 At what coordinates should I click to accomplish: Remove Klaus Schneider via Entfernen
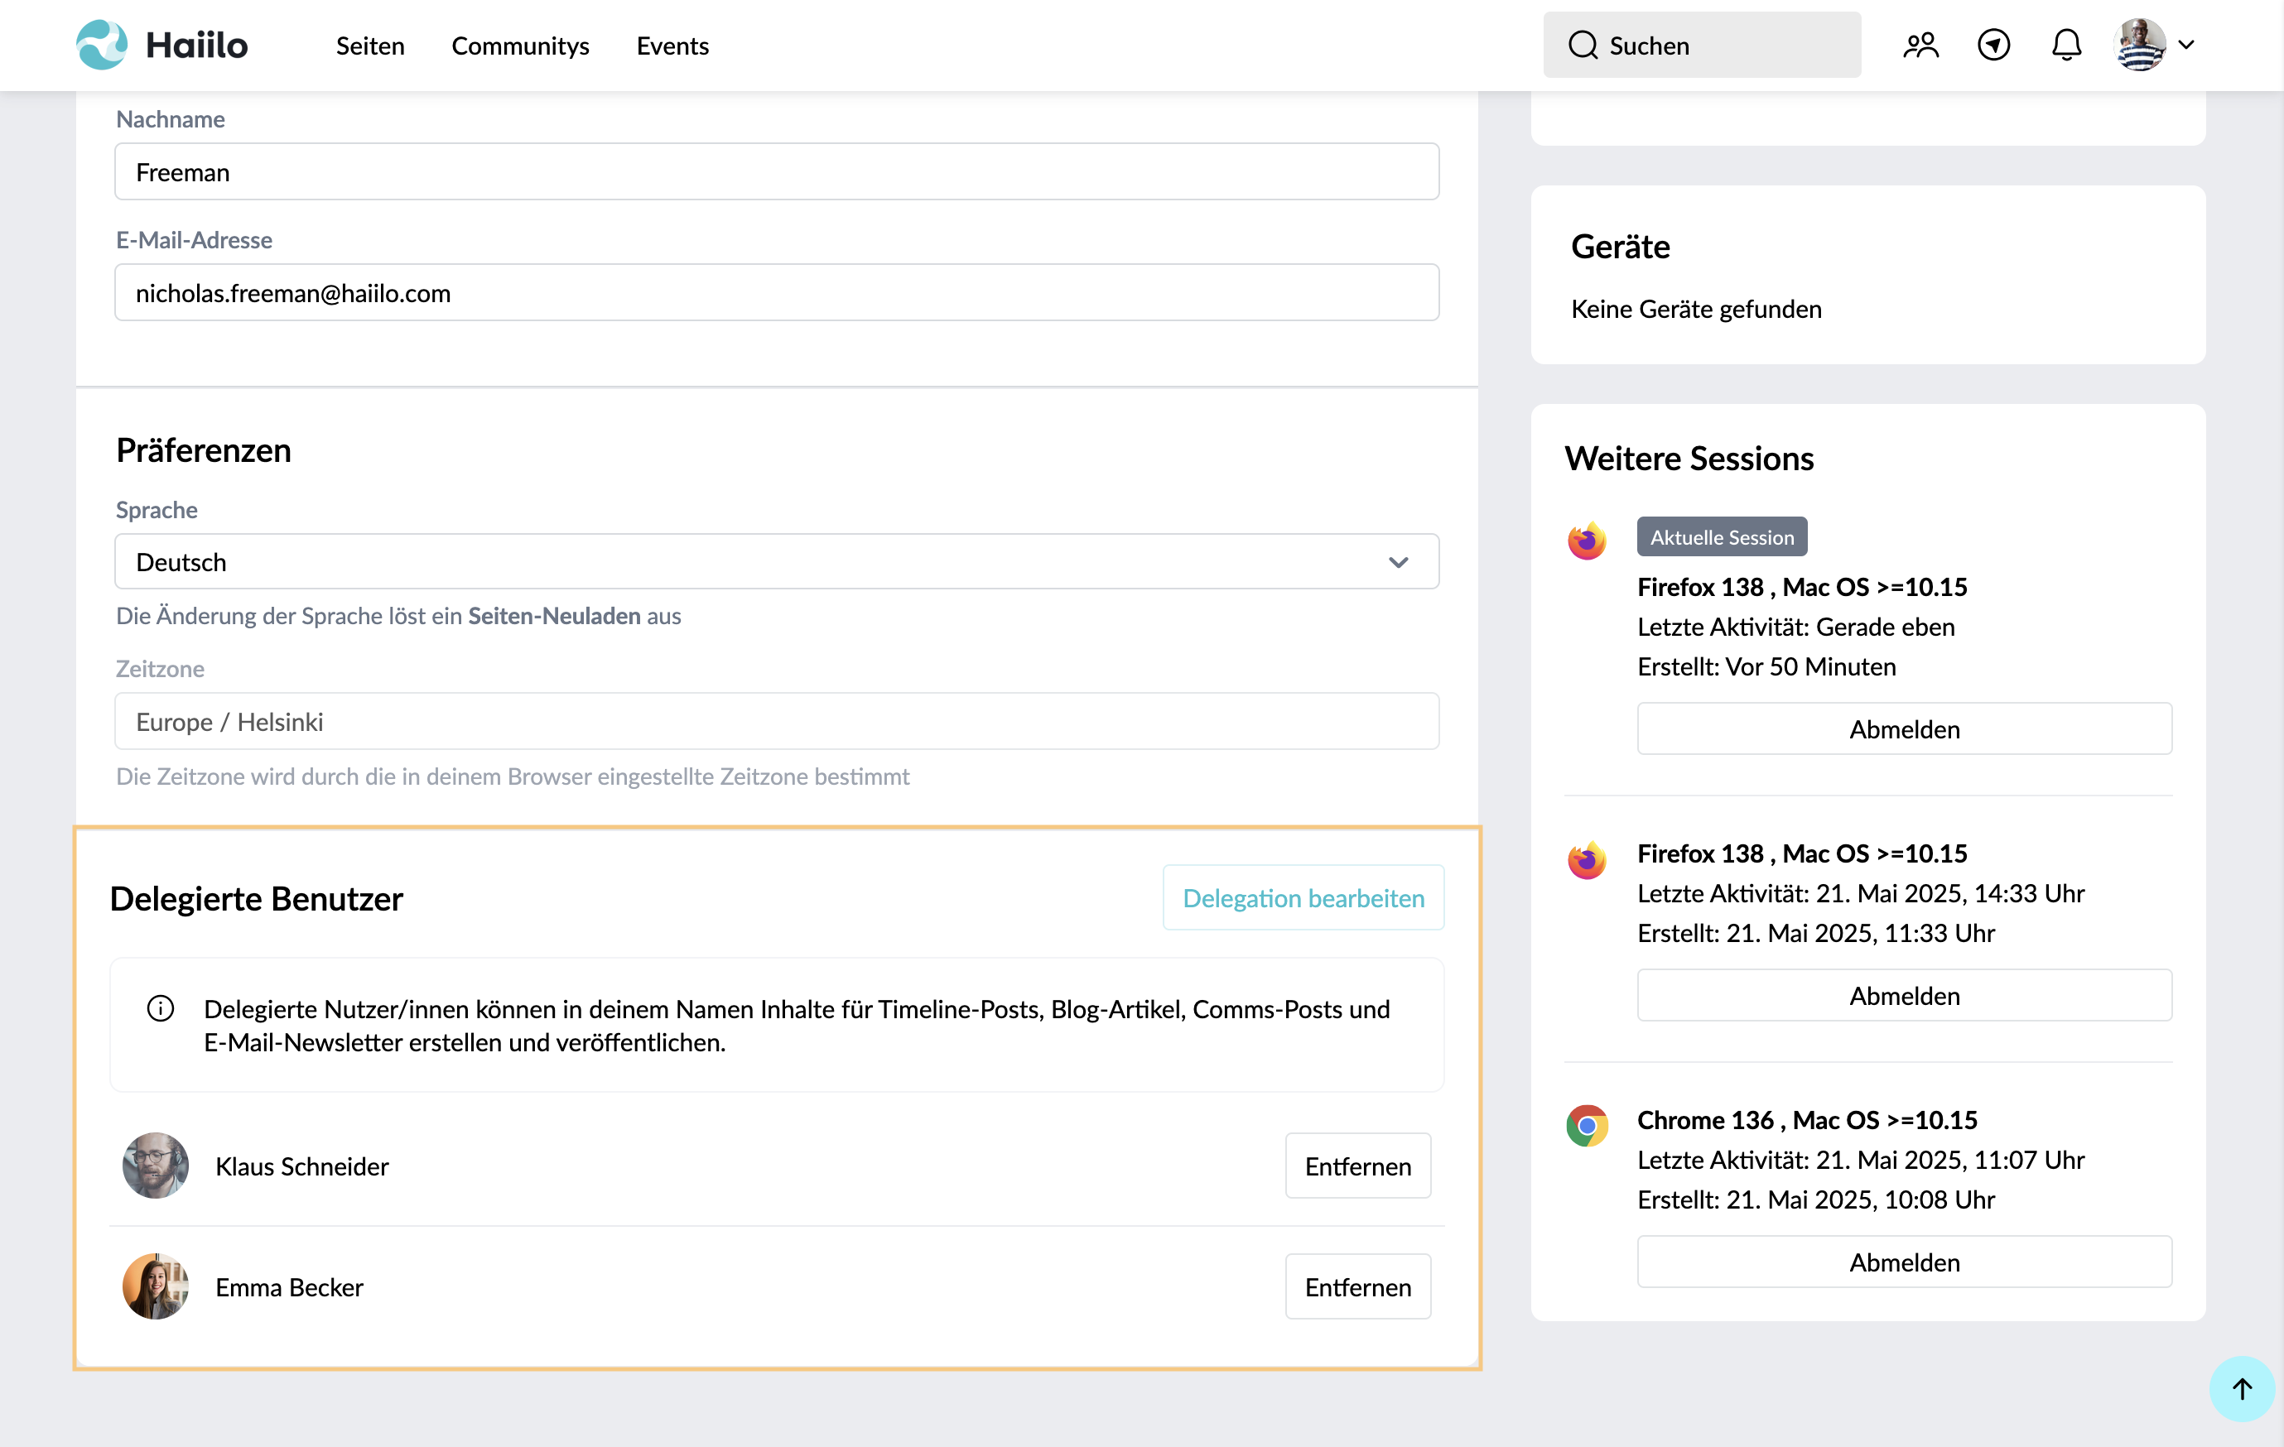tap(1357, 1166)
